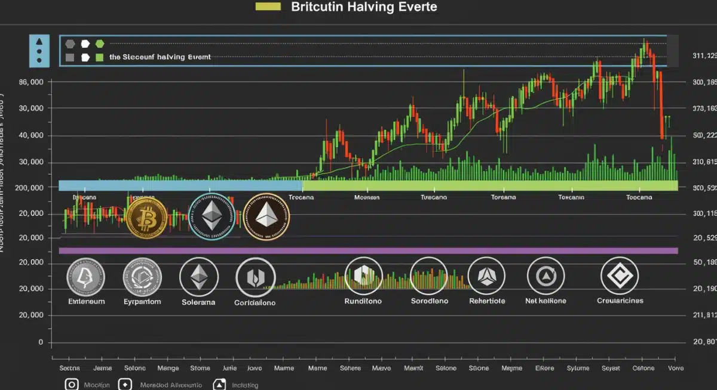
Task: Select the Runditono hexagon icon
Action: pos(364,276)
